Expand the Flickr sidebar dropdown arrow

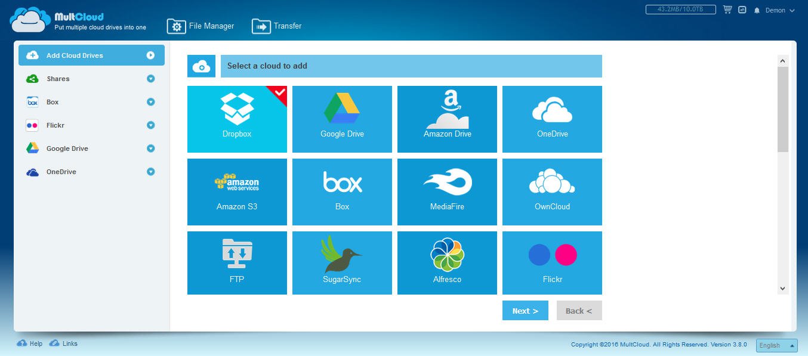click(150, 125)
